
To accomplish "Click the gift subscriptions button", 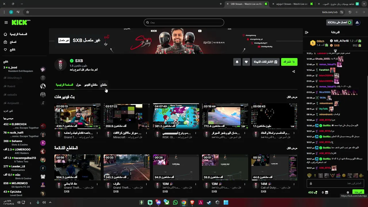I will coord(266,62).
